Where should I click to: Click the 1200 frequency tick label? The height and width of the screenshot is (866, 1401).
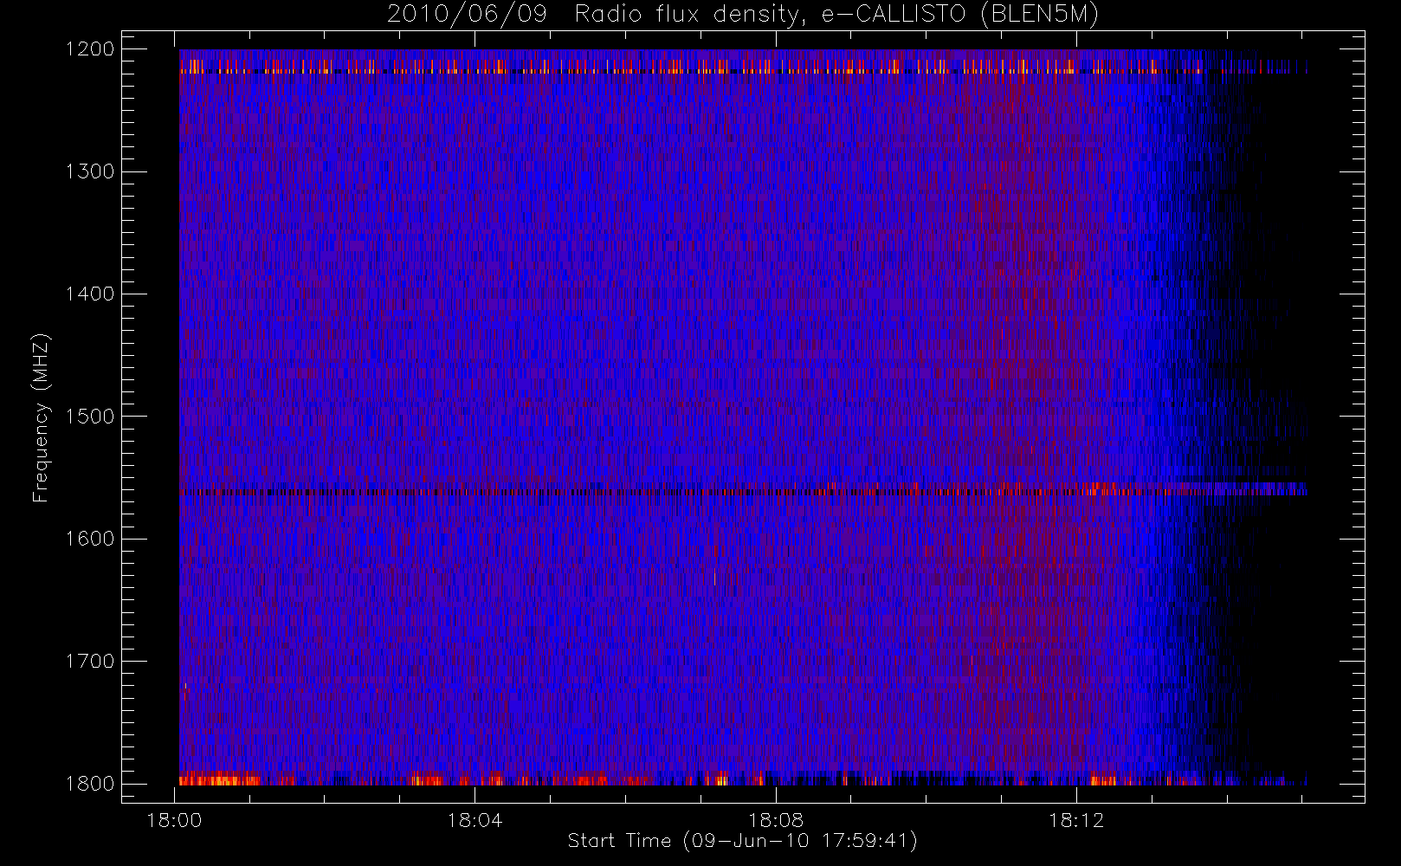(x=90, y=49)
